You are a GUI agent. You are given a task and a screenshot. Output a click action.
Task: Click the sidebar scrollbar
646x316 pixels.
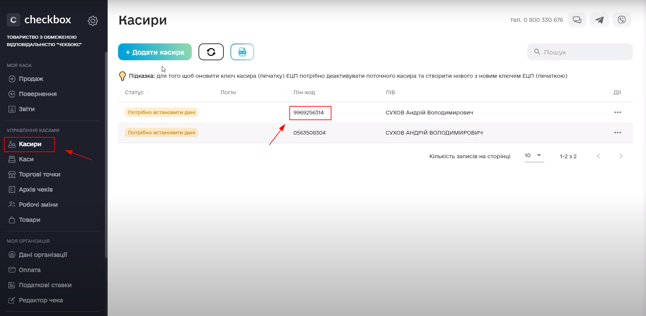pos(106,155)
